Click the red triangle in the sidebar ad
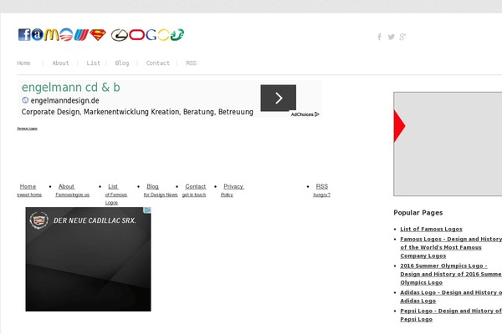Screen dimensions: 502x334 399,126
